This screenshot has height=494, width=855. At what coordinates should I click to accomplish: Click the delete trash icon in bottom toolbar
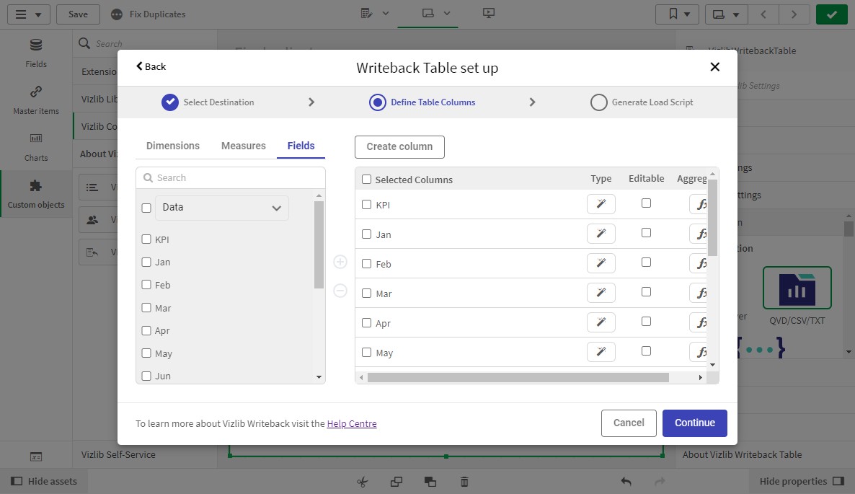pyautogui.click(x=465, y=482)
